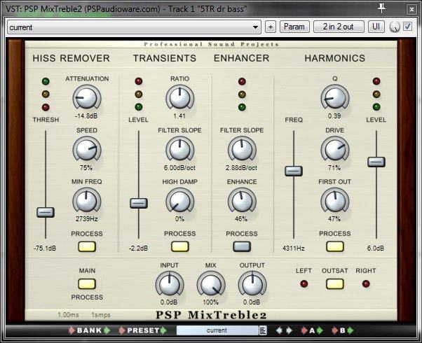Click the plus button beside preset dropdown

[271, 27]
